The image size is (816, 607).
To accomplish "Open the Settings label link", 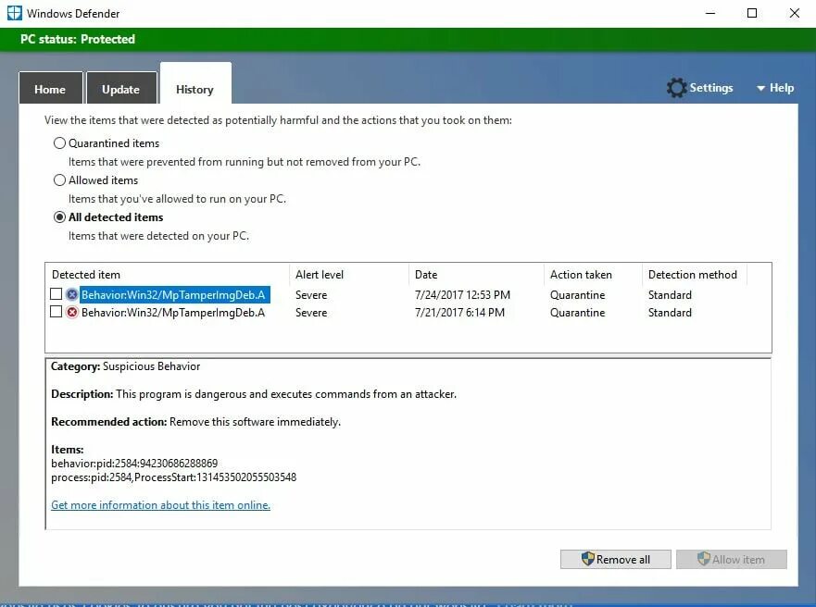I will (x=711, y=88).
